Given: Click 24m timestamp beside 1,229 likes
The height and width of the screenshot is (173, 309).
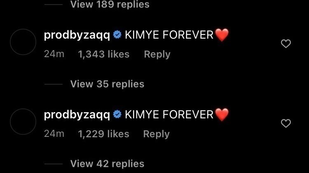Looking at the screenshot, I should click(x=54, y=134).
